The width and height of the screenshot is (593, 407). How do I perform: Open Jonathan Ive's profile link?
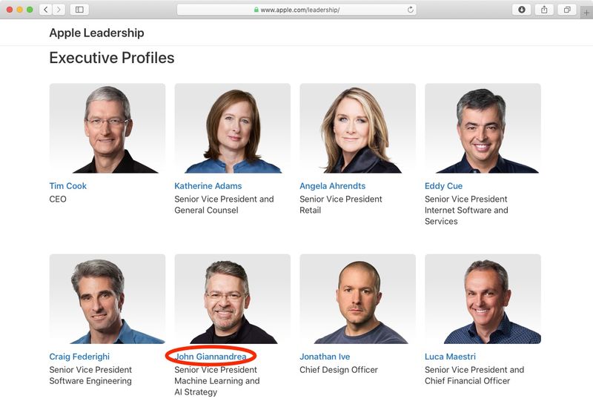pos(325,357)
